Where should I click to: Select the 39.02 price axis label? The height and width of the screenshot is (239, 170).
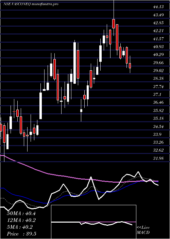point(158,71)
